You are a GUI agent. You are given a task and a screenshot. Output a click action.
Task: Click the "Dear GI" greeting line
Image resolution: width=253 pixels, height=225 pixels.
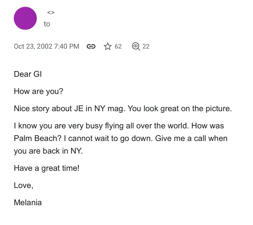point(28,74)
